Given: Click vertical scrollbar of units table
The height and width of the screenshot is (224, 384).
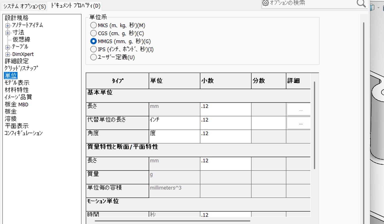Looking at the screenshot, I should [x=314, y=125].
